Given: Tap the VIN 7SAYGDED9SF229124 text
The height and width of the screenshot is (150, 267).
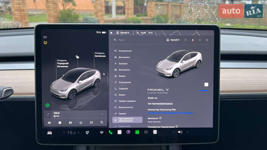Looking at the screenshot, I should point(160,104).
